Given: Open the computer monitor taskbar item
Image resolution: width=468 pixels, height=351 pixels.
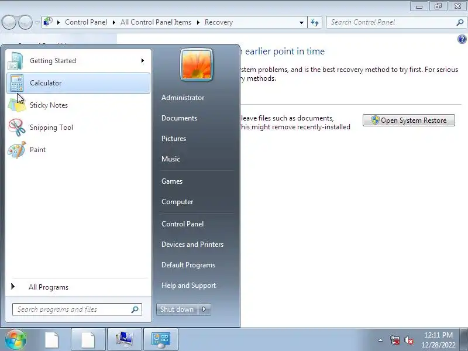Looking at the screenshot, I should coord(125,340).
